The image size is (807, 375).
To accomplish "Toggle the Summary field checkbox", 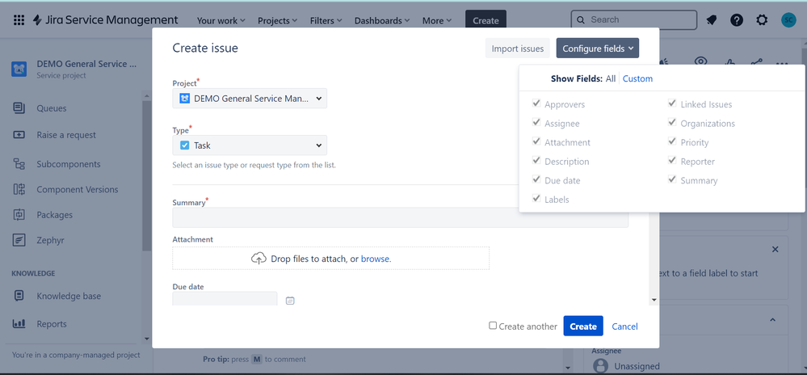I will (x=671, y=179).
